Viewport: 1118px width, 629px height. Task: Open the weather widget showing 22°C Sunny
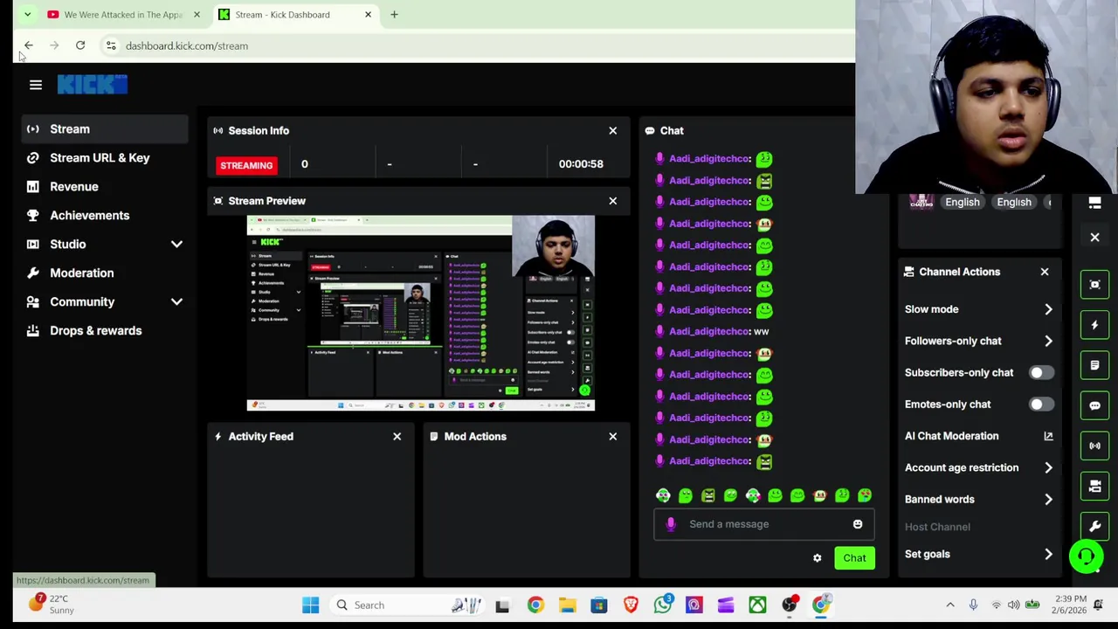tap(52, 605)
